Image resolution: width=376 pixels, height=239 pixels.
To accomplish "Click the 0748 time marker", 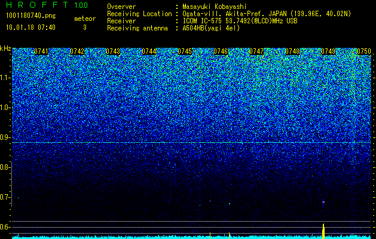I will [x=292, y=51].
